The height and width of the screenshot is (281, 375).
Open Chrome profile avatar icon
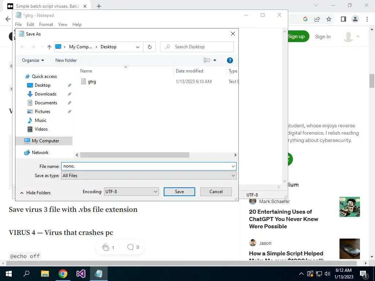click(x=355, y=19)
